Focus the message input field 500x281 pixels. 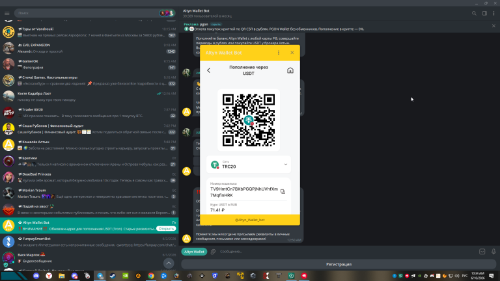(x=348, y=251)
